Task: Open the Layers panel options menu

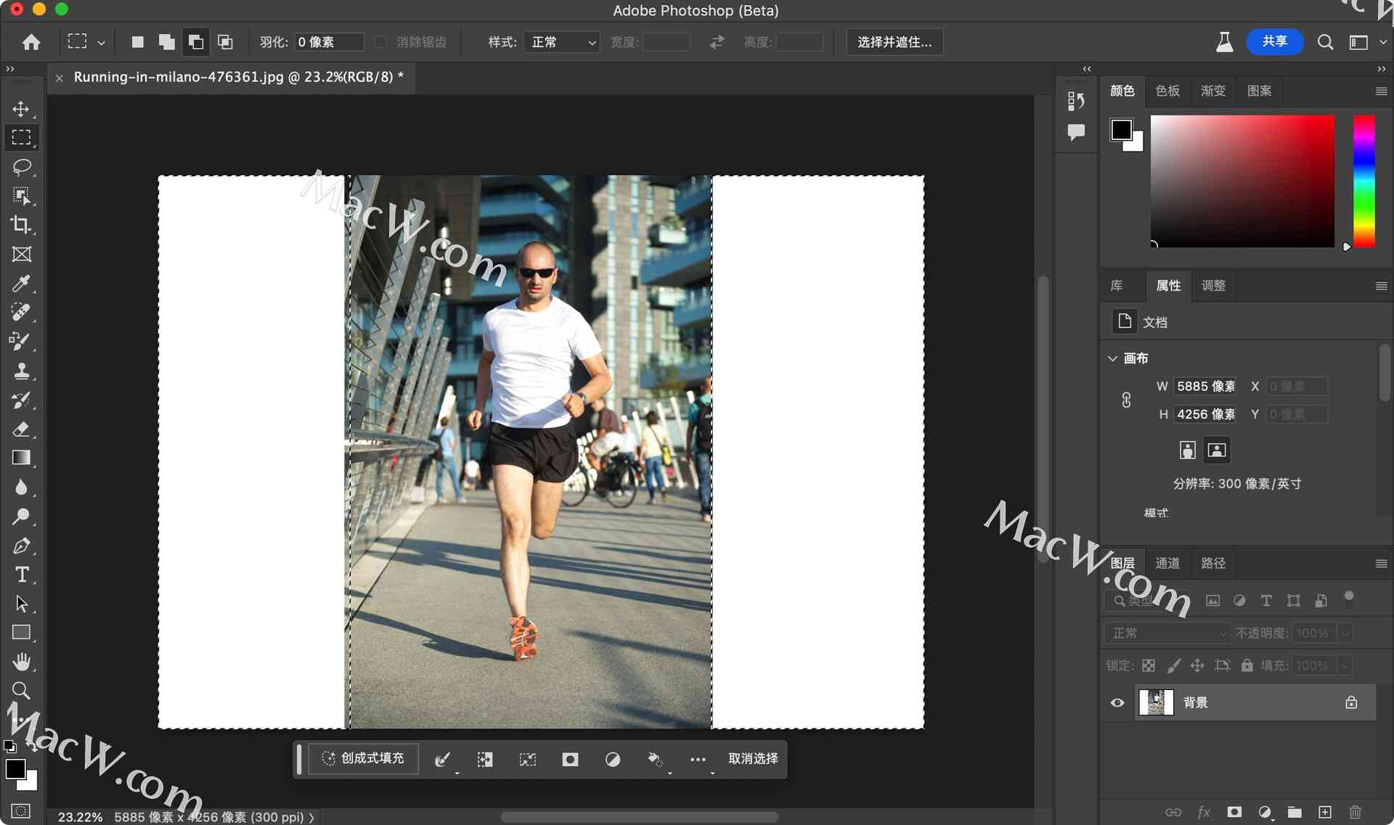Action: pos(1381,564)
